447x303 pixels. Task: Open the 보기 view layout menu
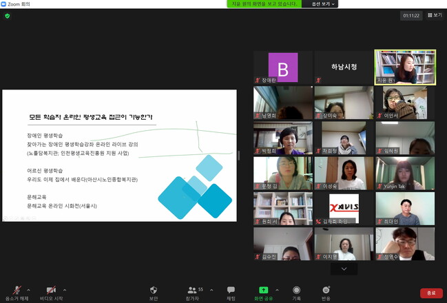[435, 15]
